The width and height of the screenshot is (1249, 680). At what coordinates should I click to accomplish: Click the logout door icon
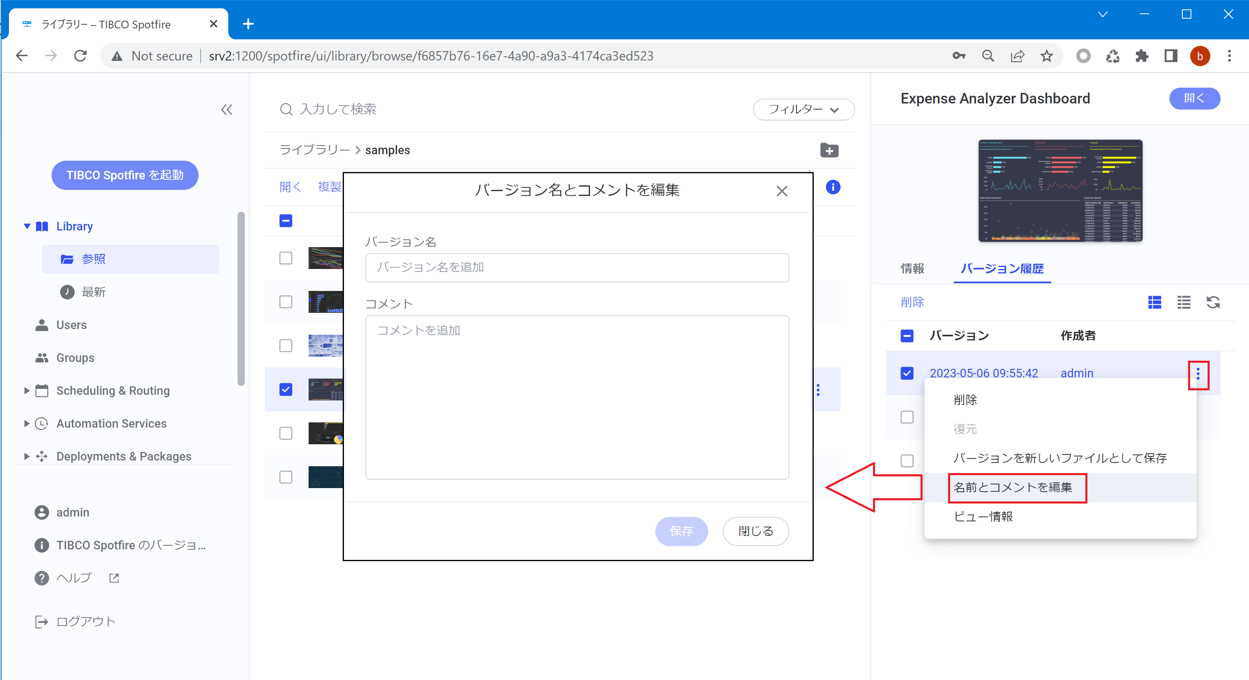click(x=42, y=622)
